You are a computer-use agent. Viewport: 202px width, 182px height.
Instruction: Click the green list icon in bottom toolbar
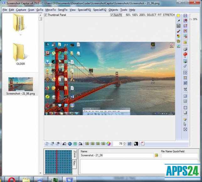pyautogui.click(x=75, y=144)
